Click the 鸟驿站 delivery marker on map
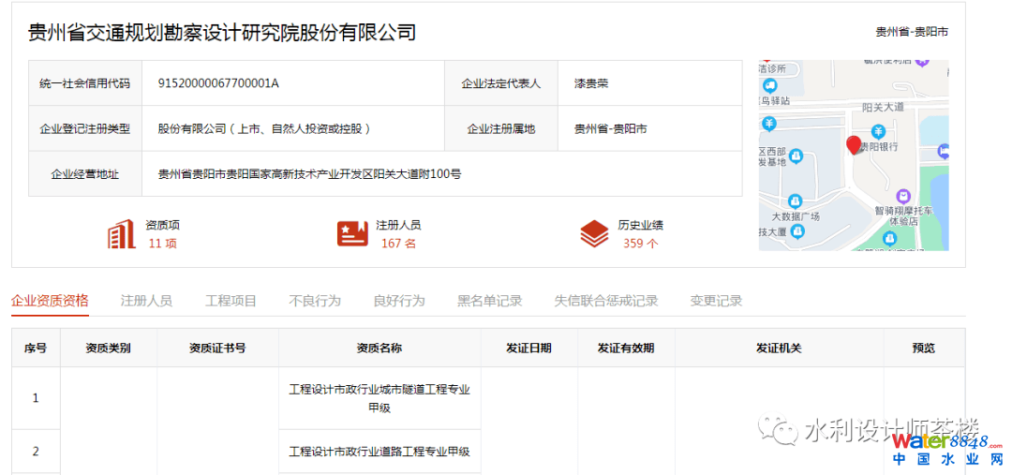The width and height of the screenshot is (1012, 475). pyautogui.click(x=768, y=86)
